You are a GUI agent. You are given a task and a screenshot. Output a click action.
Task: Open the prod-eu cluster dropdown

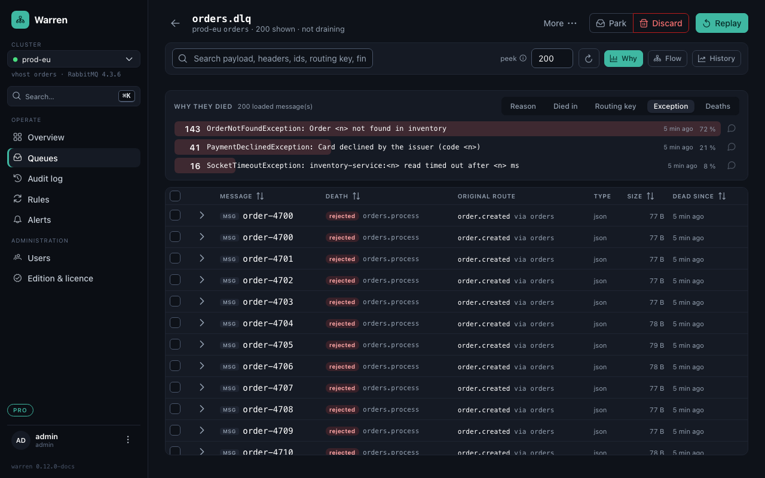(x=74, y=59)
